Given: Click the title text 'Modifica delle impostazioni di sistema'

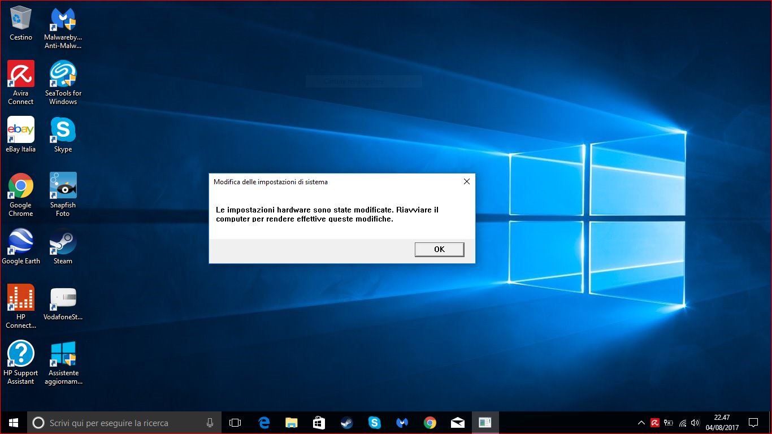Looking at the screenshot, I should pos(271,182).
